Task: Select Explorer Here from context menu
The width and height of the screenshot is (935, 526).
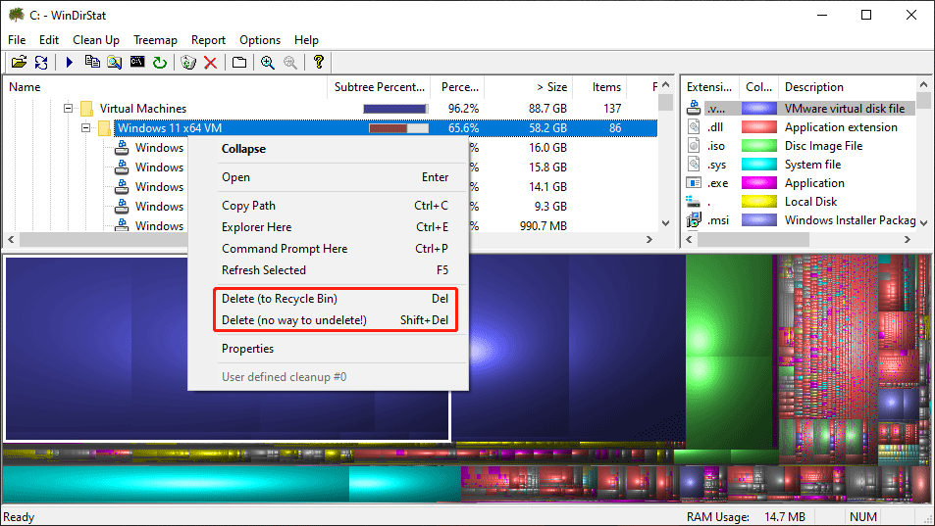Action: point(328,226)
